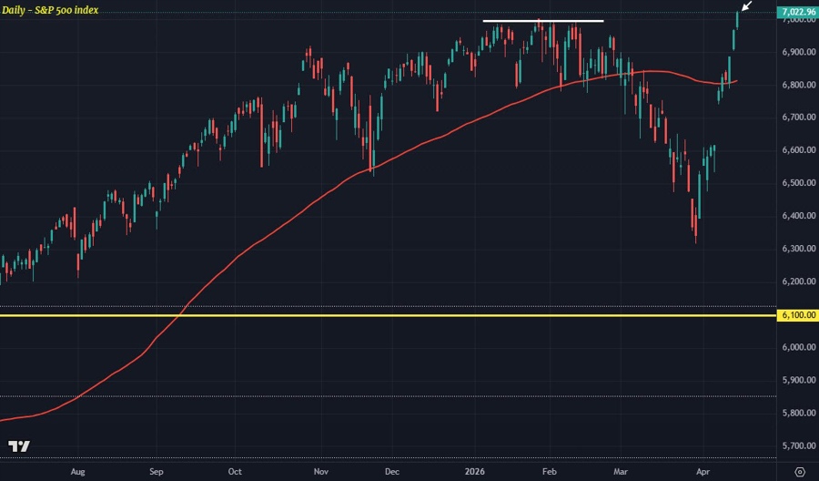Click the Nov label on time axis
This screenshot has width=819, height=481.
[320, 472]
